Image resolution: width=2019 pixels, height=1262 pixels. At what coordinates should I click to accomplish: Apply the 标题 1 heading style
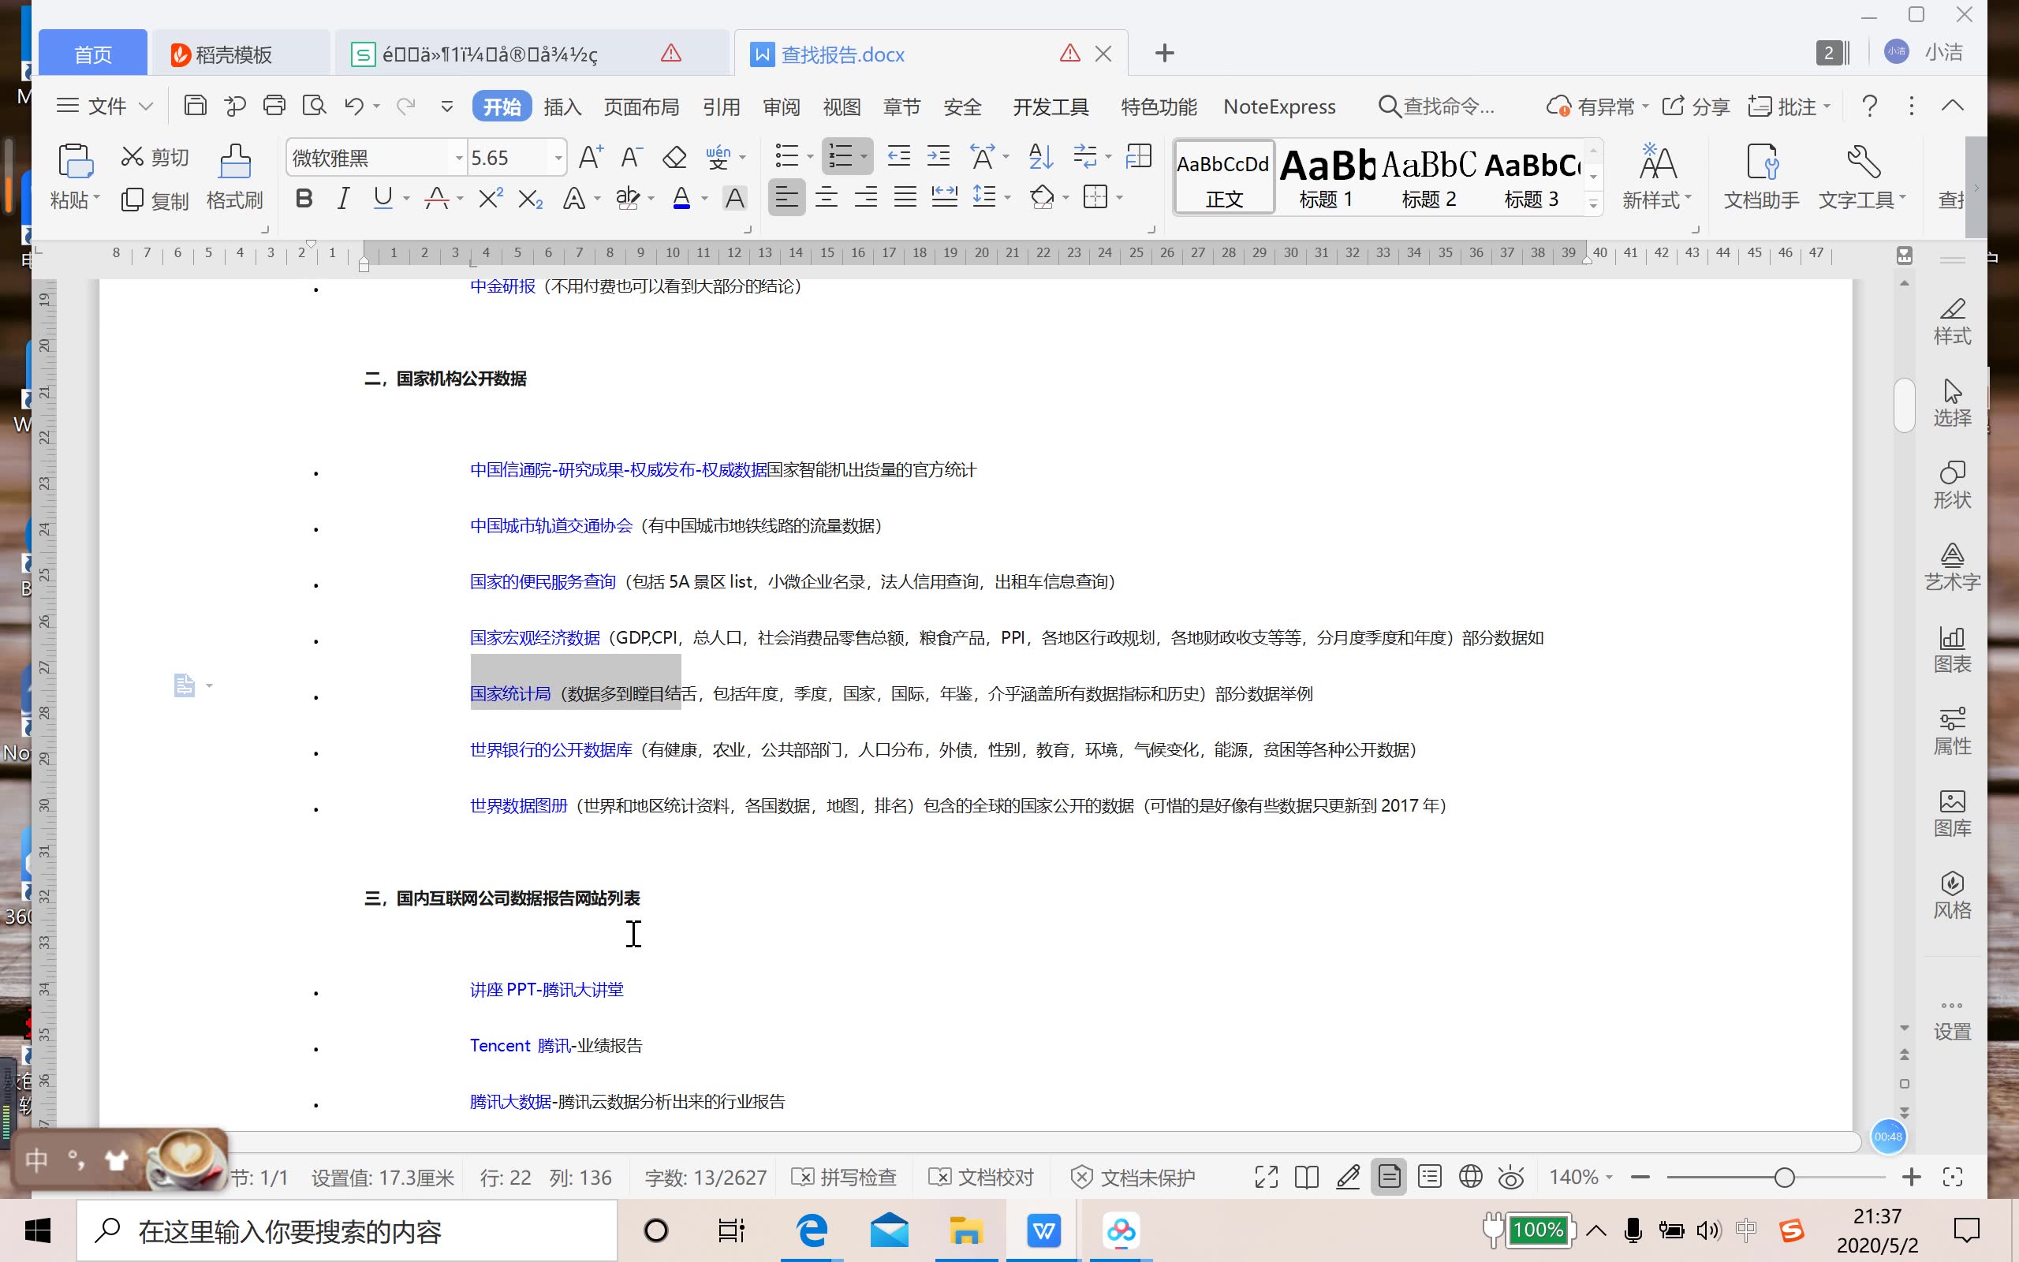point(1326,177)
